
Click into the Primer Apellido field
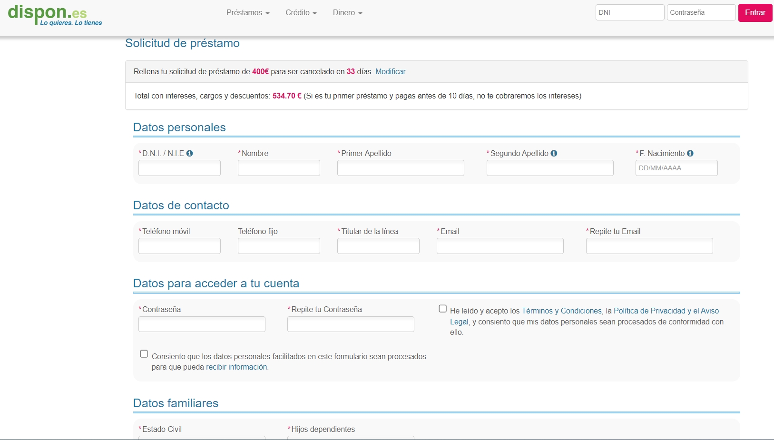point(401,168)
